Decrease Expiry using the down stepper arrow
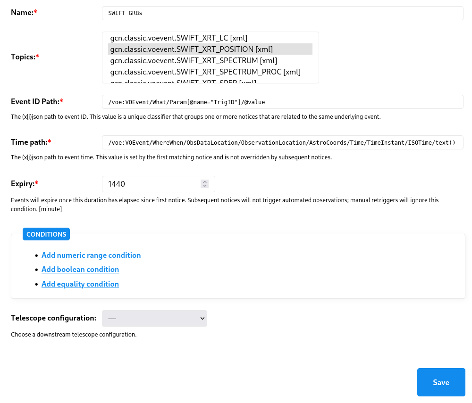 pos(204,186)
